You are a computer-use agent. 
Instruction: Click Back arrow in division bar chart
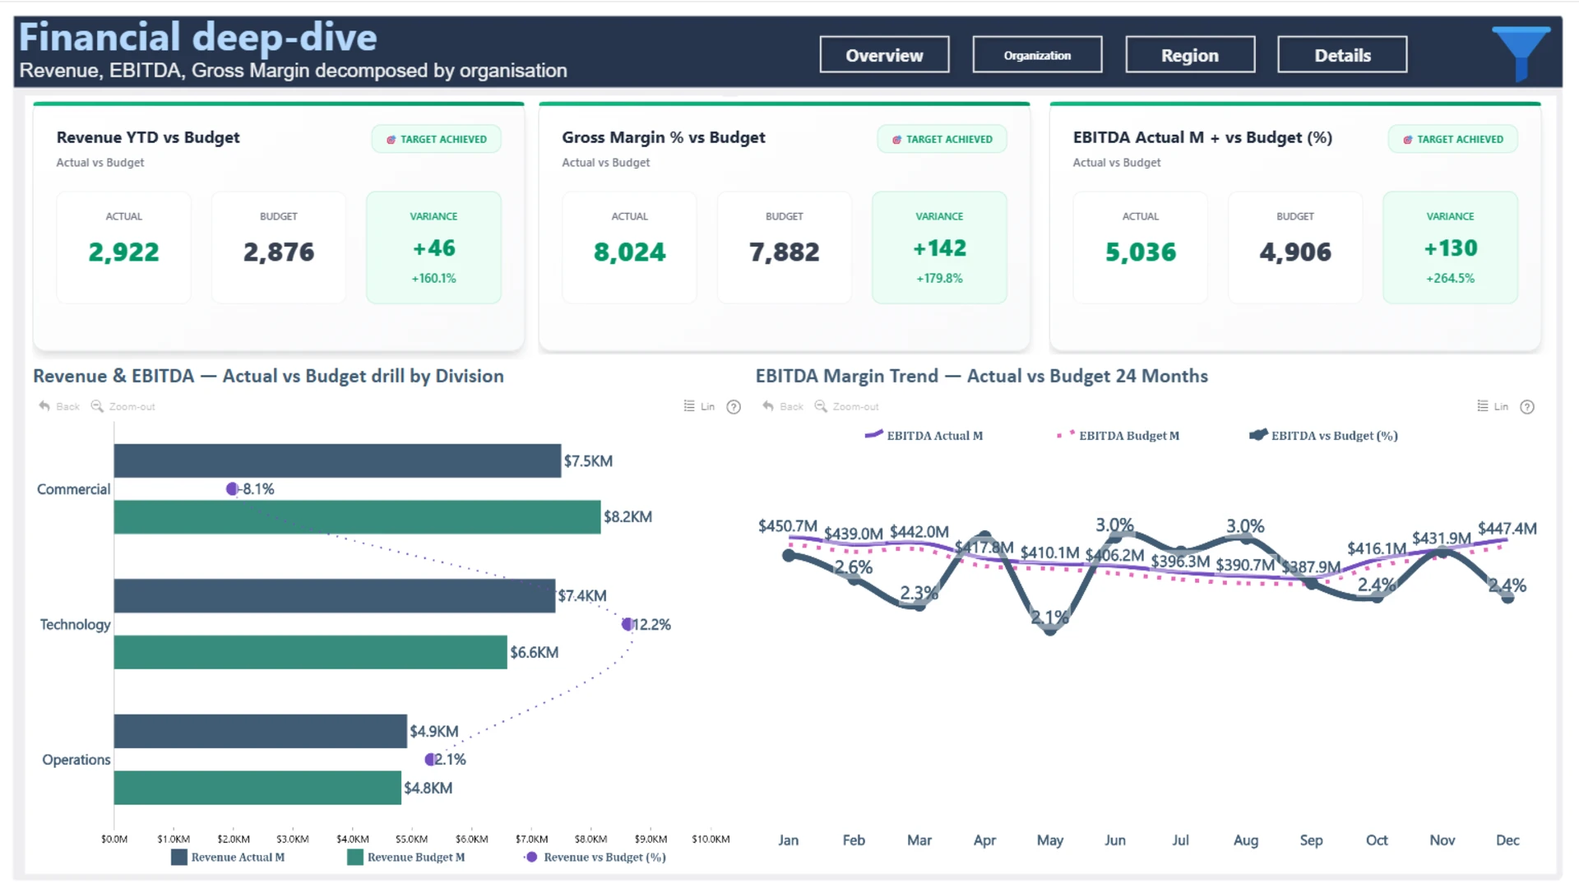[45, 406]
